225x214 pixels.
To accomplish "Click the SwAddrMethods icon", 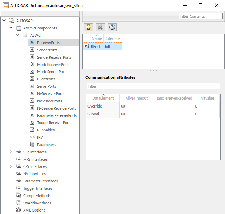I will pyautogui.click(x=19, y=203).
